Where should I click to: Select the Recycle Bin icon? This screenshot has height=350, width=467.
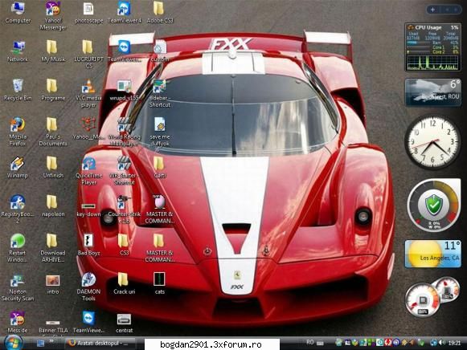point(18,90)
